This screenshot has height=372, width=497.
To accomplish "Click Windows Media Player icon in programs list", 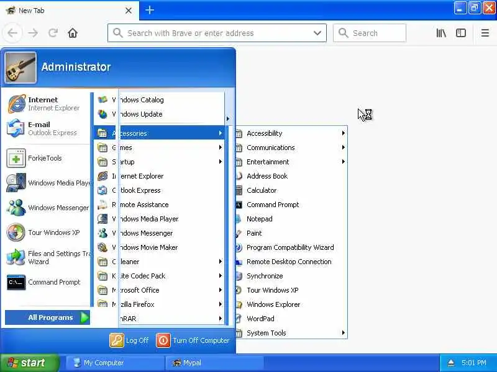I will tap(103, 219).
